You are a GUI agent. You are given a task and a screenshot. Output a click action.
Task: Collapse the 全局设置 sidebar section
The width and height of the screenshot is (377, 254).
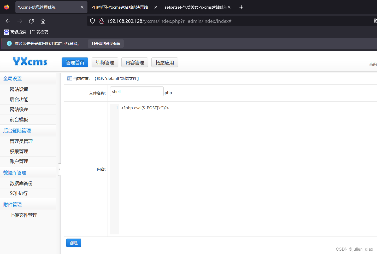coord(28,79)
